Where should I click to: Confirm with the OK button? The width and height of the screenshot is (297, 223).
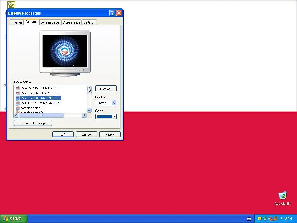[63, 134]
